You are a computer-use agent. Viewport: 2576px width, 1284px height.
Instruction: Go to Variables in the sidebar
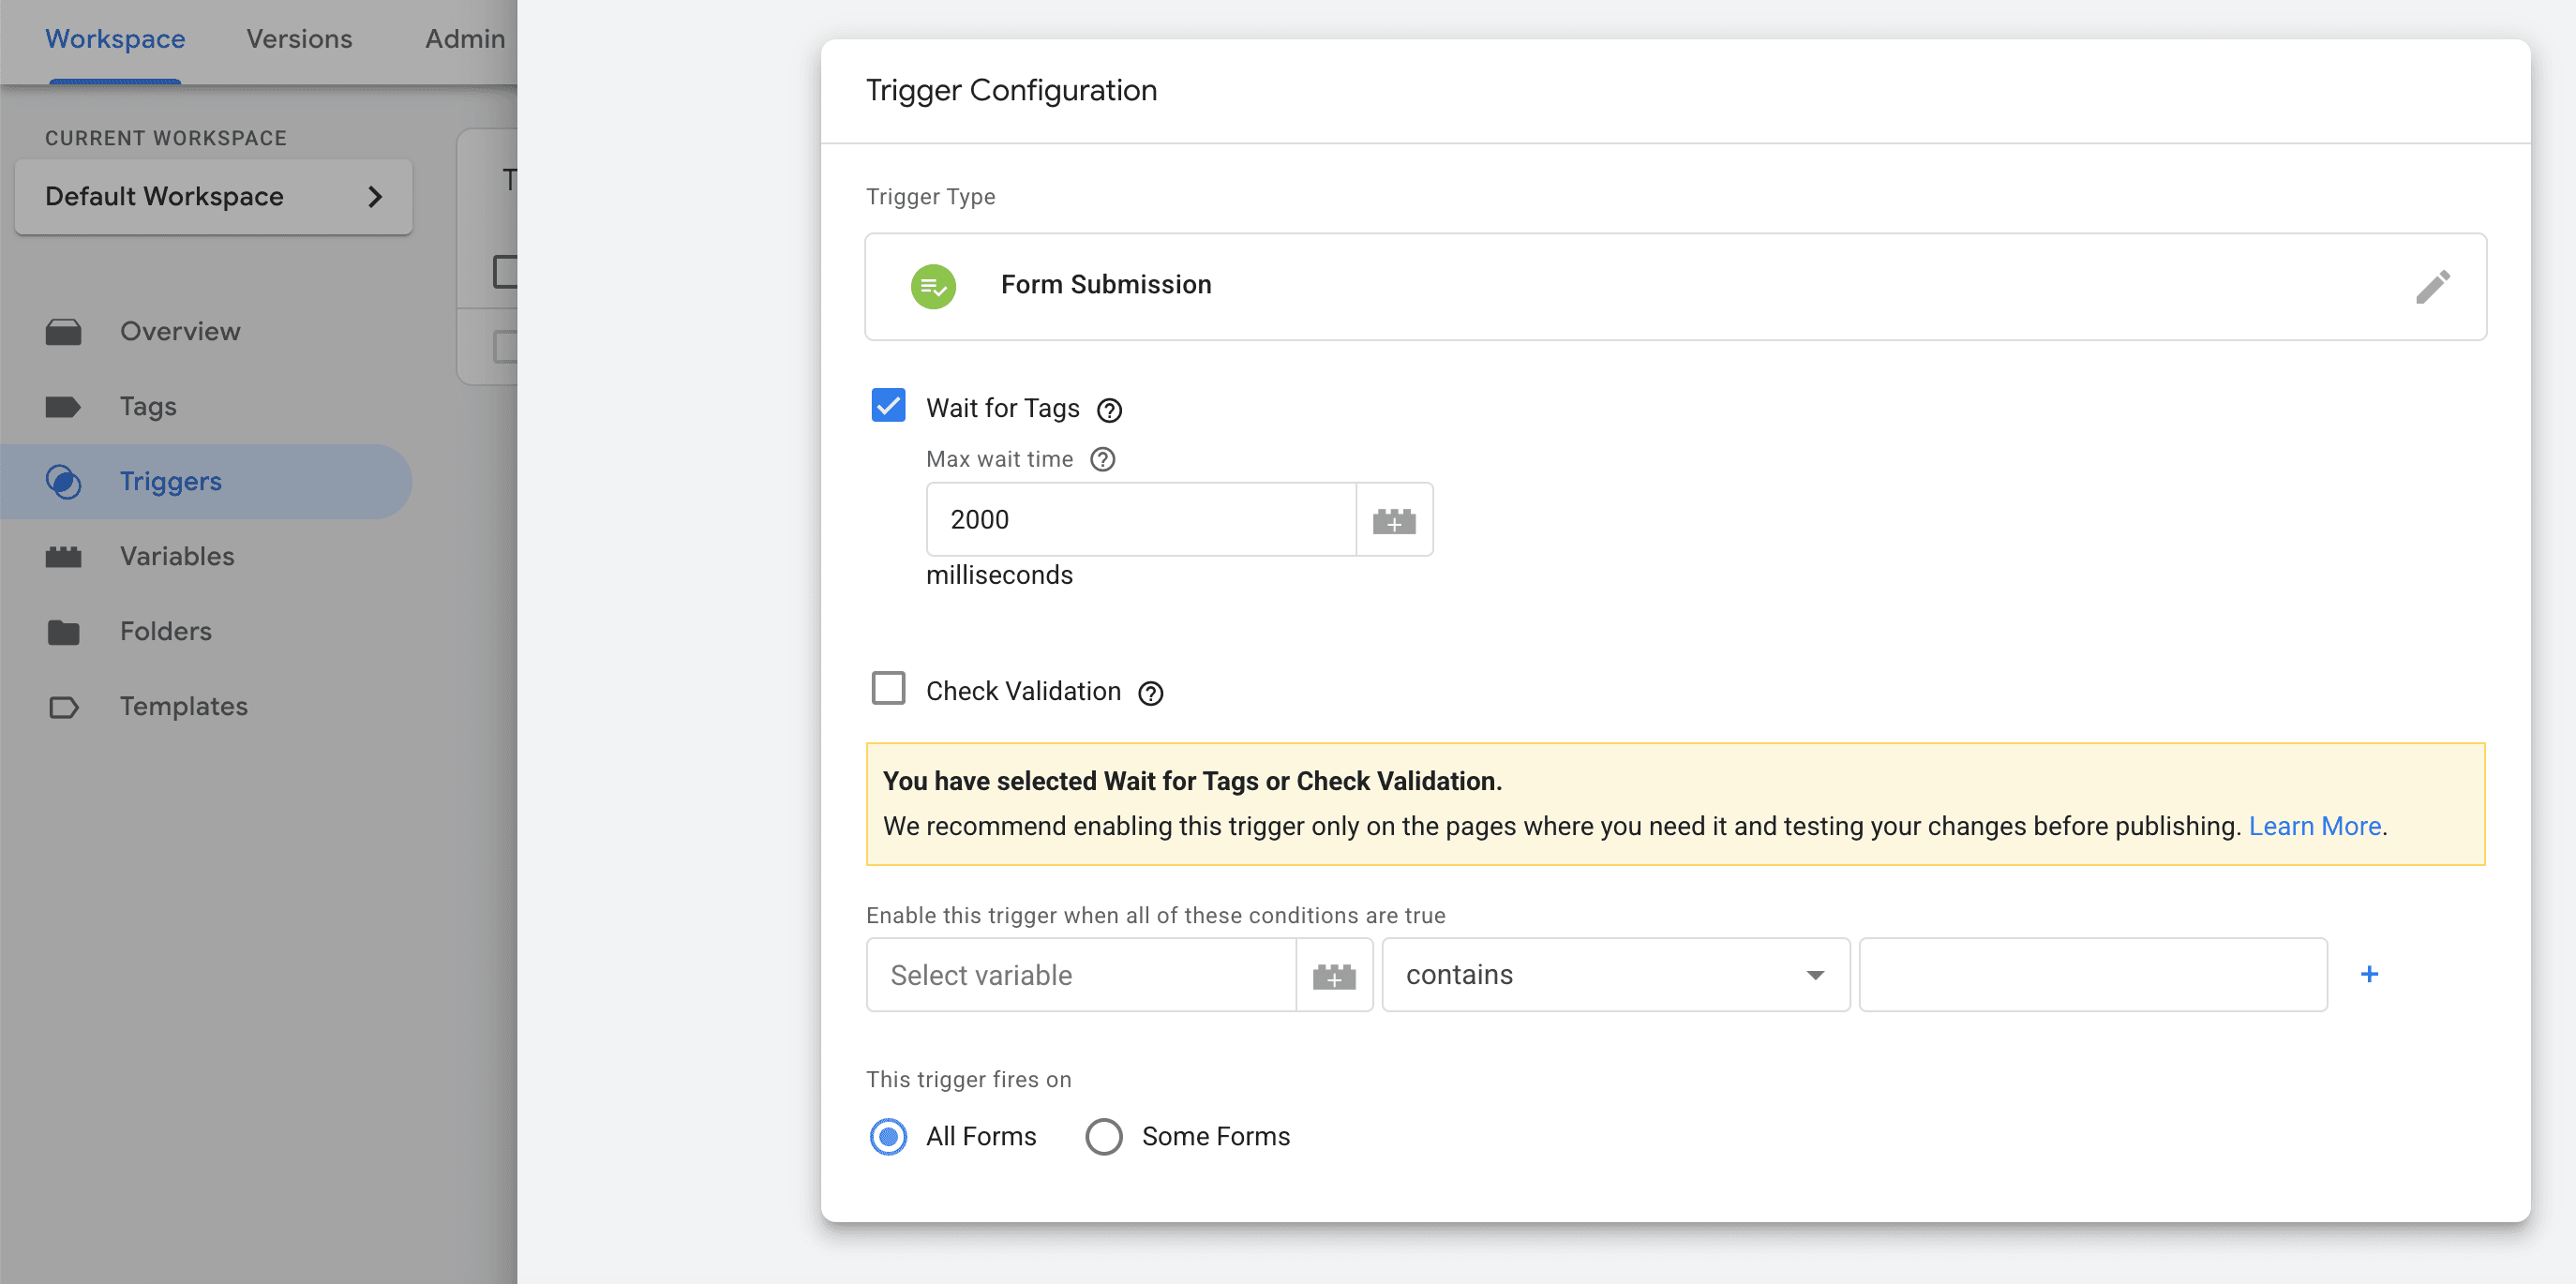tap(177, 556)
